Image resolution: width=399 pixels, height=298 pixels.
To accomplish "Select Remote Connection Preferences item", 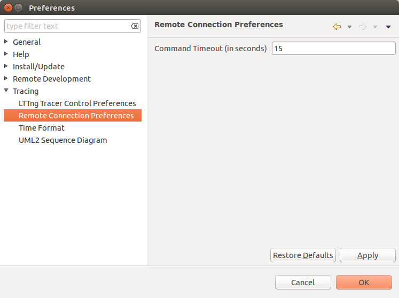I will click(x=76, y=116).
